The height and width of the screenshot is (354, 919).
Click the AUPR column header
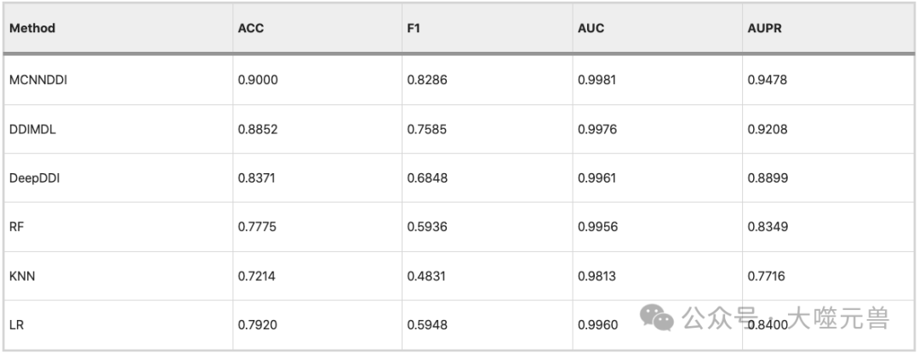[764, 28]
